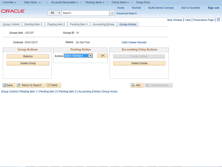Open the Main Menu dropdown
The height and width of the screenshot is (167, 222).
pyautogui.click(x=32, y=2)
